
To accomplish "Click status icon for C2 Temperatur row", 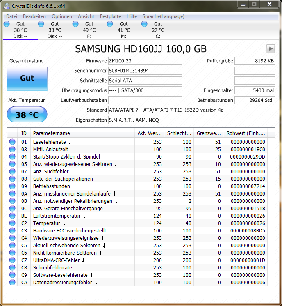I will click(x=12, y=223).
